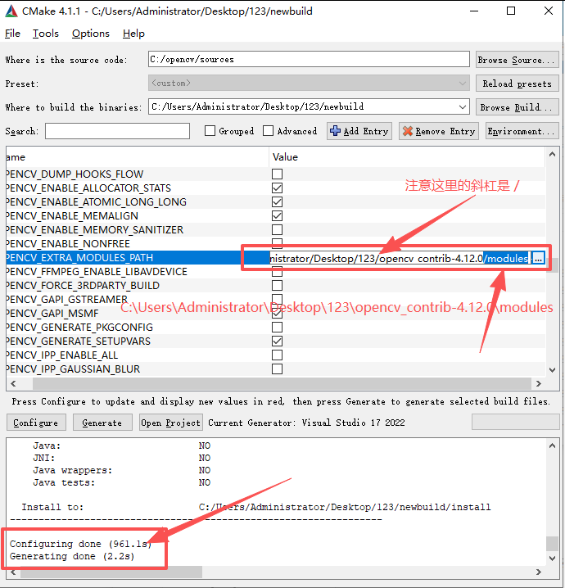The height and width of the screenshot is (588, 565).
Task: Select the OPENCV_GAPI_GSTREAMER row name
Action: point(66,299)
